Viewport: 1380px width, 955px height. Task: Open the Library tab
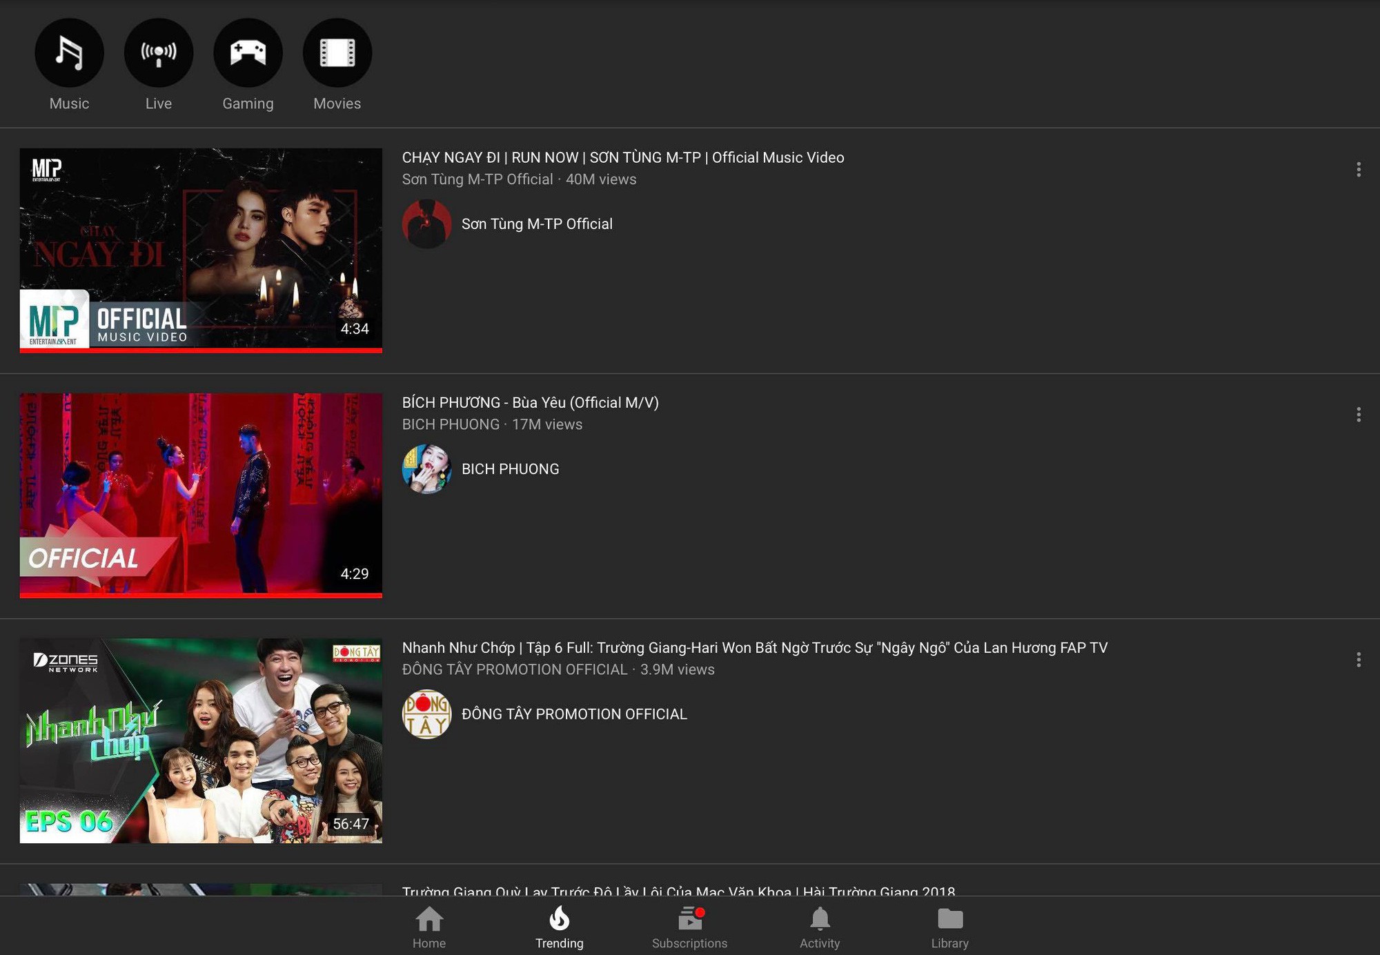pos(950,927)
